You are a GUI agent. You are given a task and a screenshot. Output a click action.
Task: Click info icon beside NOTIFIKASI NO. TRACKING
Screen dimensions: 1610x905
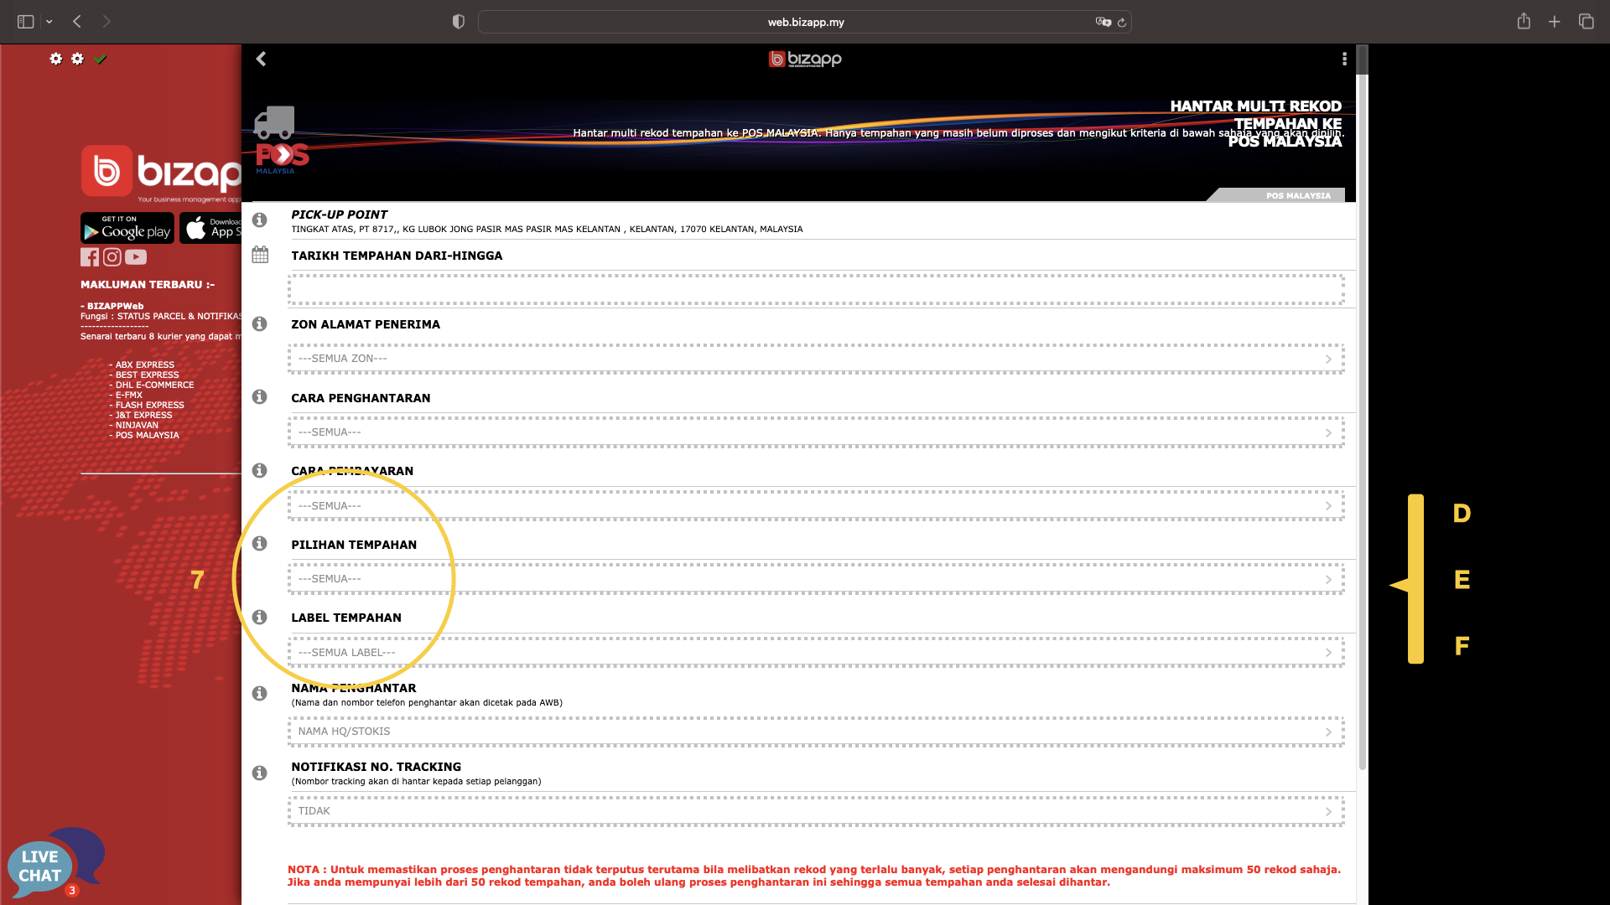[x=260, y=773]
